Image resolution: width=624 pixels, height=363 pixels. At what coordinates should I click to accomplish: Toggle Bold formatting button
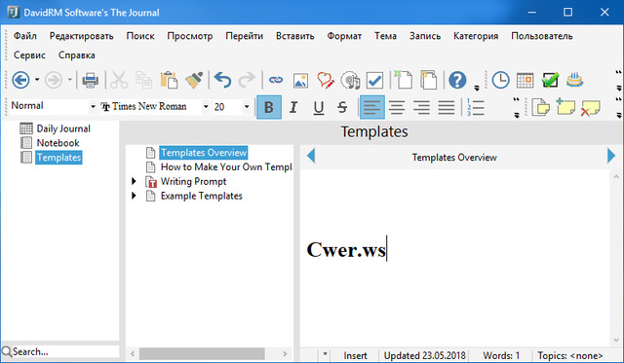pyautogui.click(x=269, y=107)
